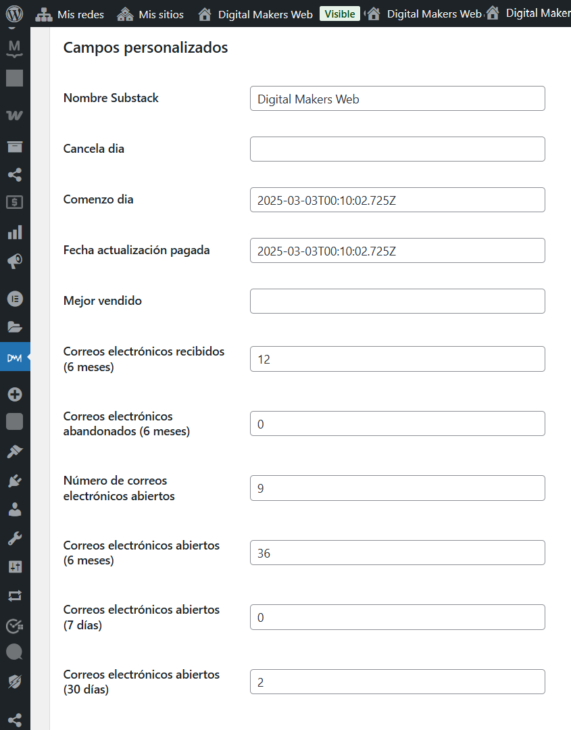571x730 pixels.
Task: Focus the empty Cancela dia field
Action: 397,149
